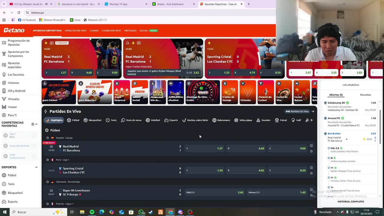Select the Golf filter
This screenshot has height=216, width=384.
[296, 120]
